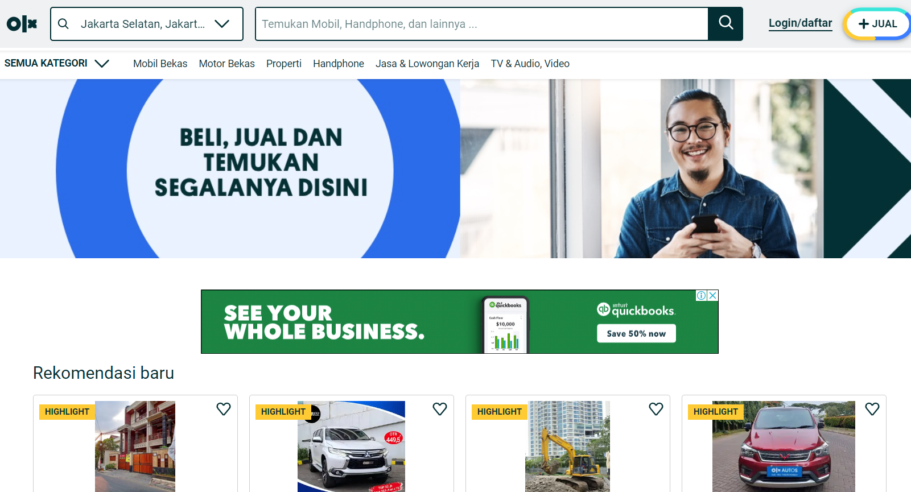Favorite the house listing with heart icon
This screenshot has height=492, width=911.
224,409
